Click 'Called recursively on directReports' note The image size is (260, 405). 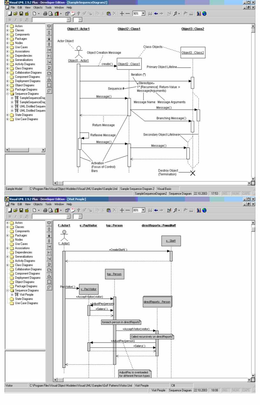(152, 336)
